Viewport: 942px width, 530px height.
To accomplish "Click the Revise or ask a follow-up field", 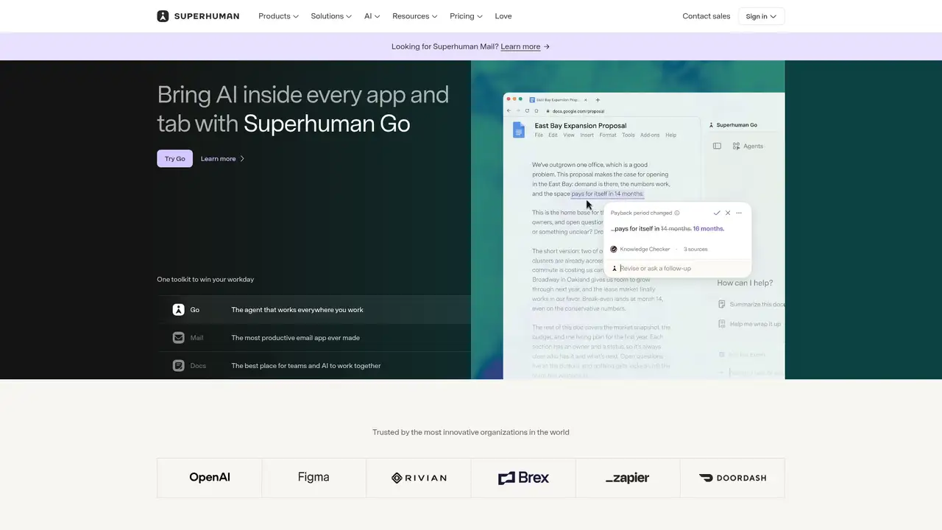I will pyautogui.click(x=678, y=268).
